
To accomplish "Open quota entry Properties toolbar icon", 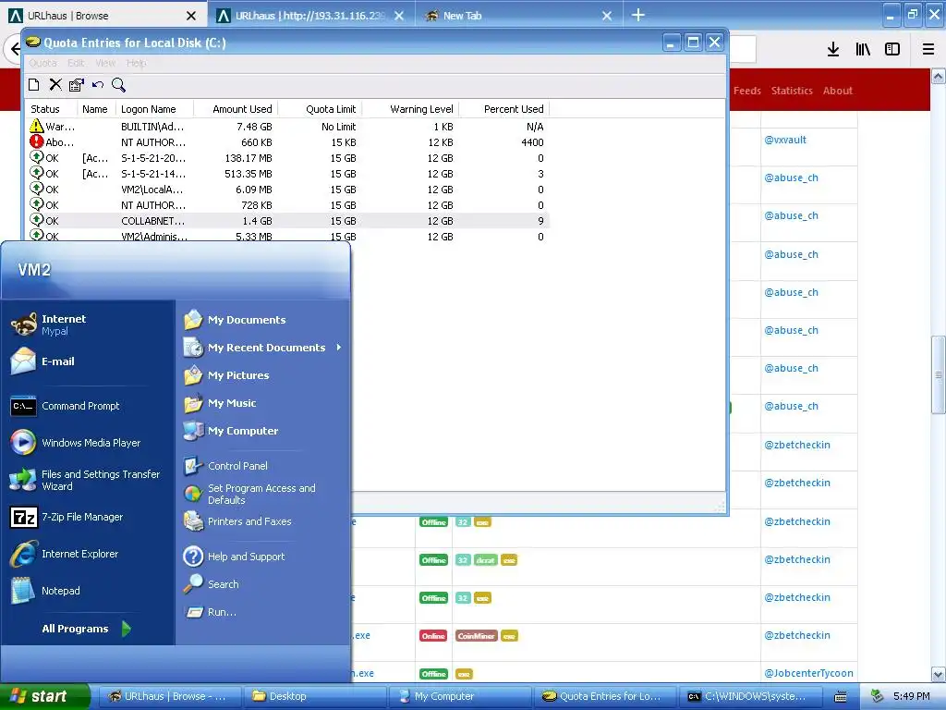I will (x=76, y=85).
